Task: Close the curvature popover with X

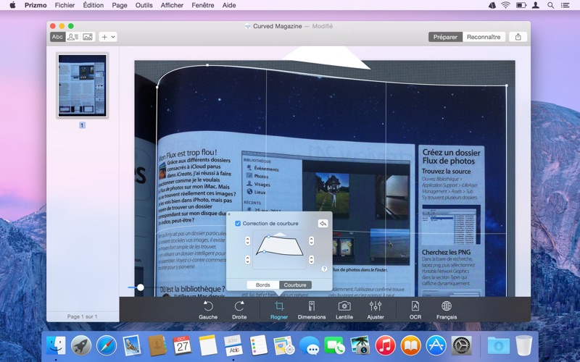Action: (x=229, y=214)
